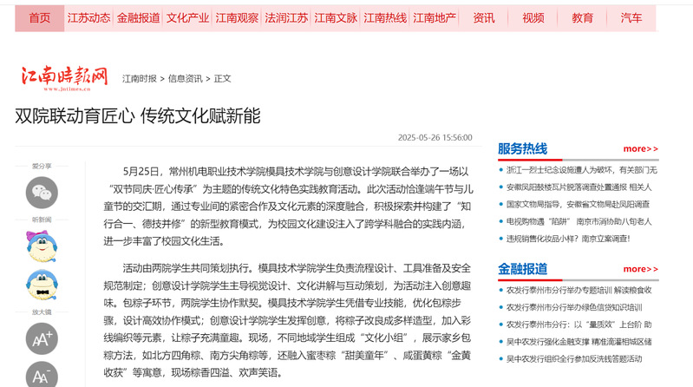Expand more>> next to 服务热线
This screenshot has width=693, height=387.
point(640,148)
